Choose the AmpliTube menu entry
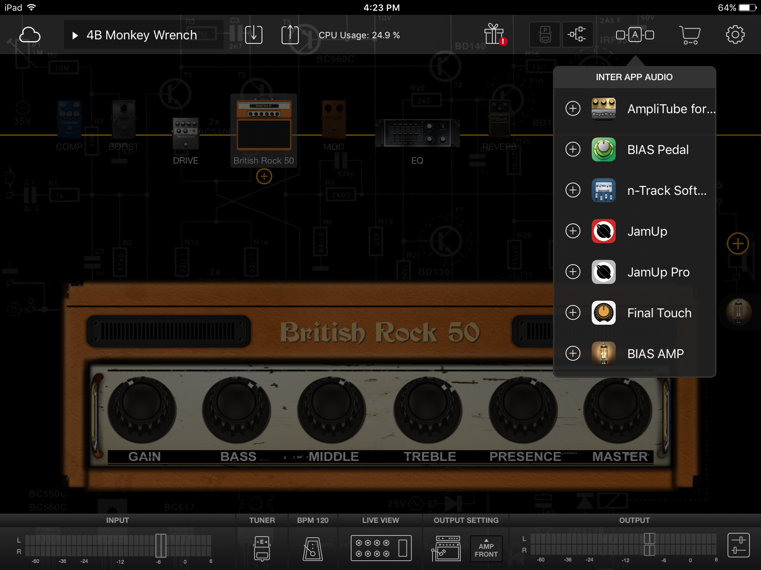This screenshot has width=761, height=570. (635, 108)
